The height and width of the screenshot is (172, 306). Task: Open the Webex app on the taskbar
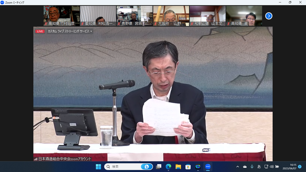pos(198,167)
